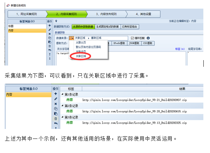Screen dimensions: 210x153
Task: Click the trash icon in lower results toolbar
Action: [56, 119]
